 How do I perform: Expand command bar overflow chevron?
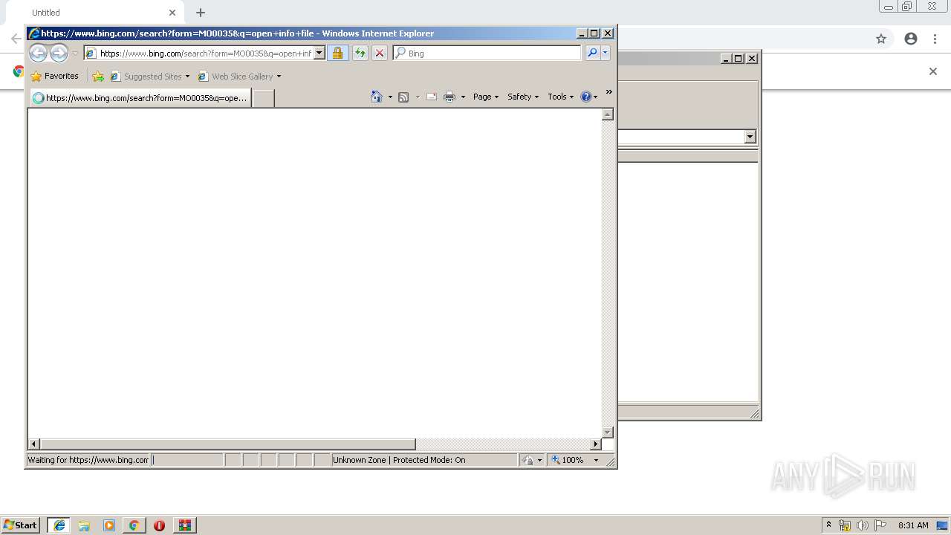[608, 92]
